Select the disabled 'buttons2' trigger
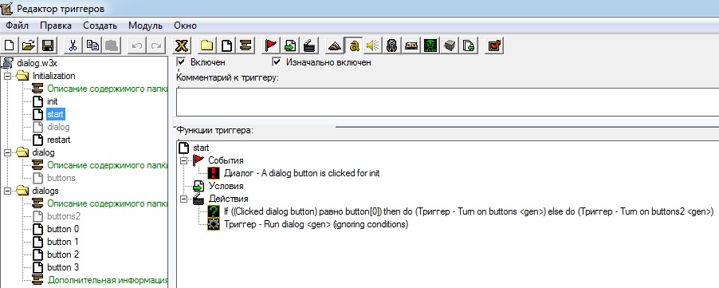Screen dimensions: 719x288 64,216
